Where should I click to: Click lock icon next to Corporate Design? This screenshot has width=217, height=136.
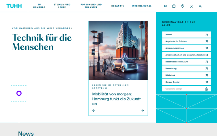pyautogui.click(x=207, y=89)
